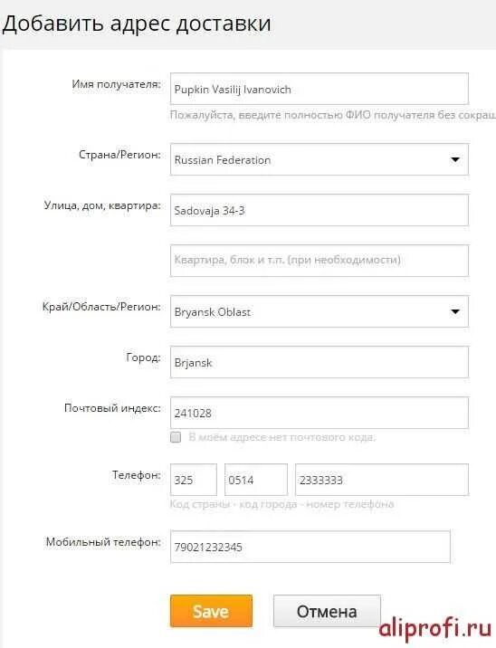Click the arrow on the Край/Область/Регион dropdown
This screenshot has height=648, width=496.
tap(455, 311)
